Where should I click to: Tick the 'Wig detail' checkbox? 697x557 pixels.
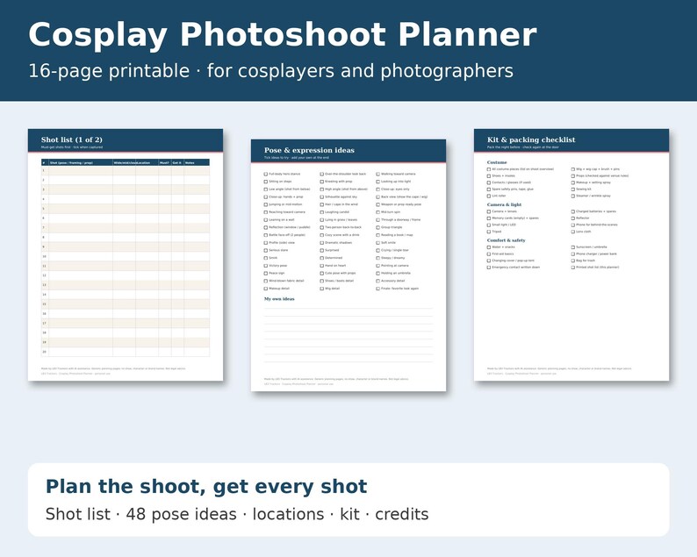[x=322, y=289]
